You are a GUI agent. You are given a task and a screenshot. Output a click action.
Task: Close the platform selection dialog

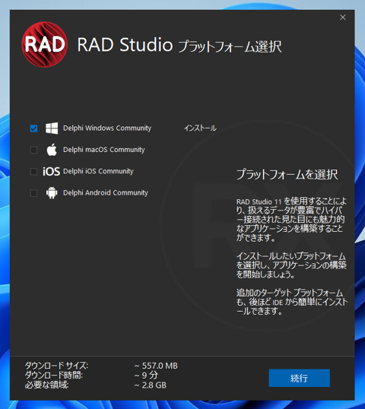coord(343,17)
